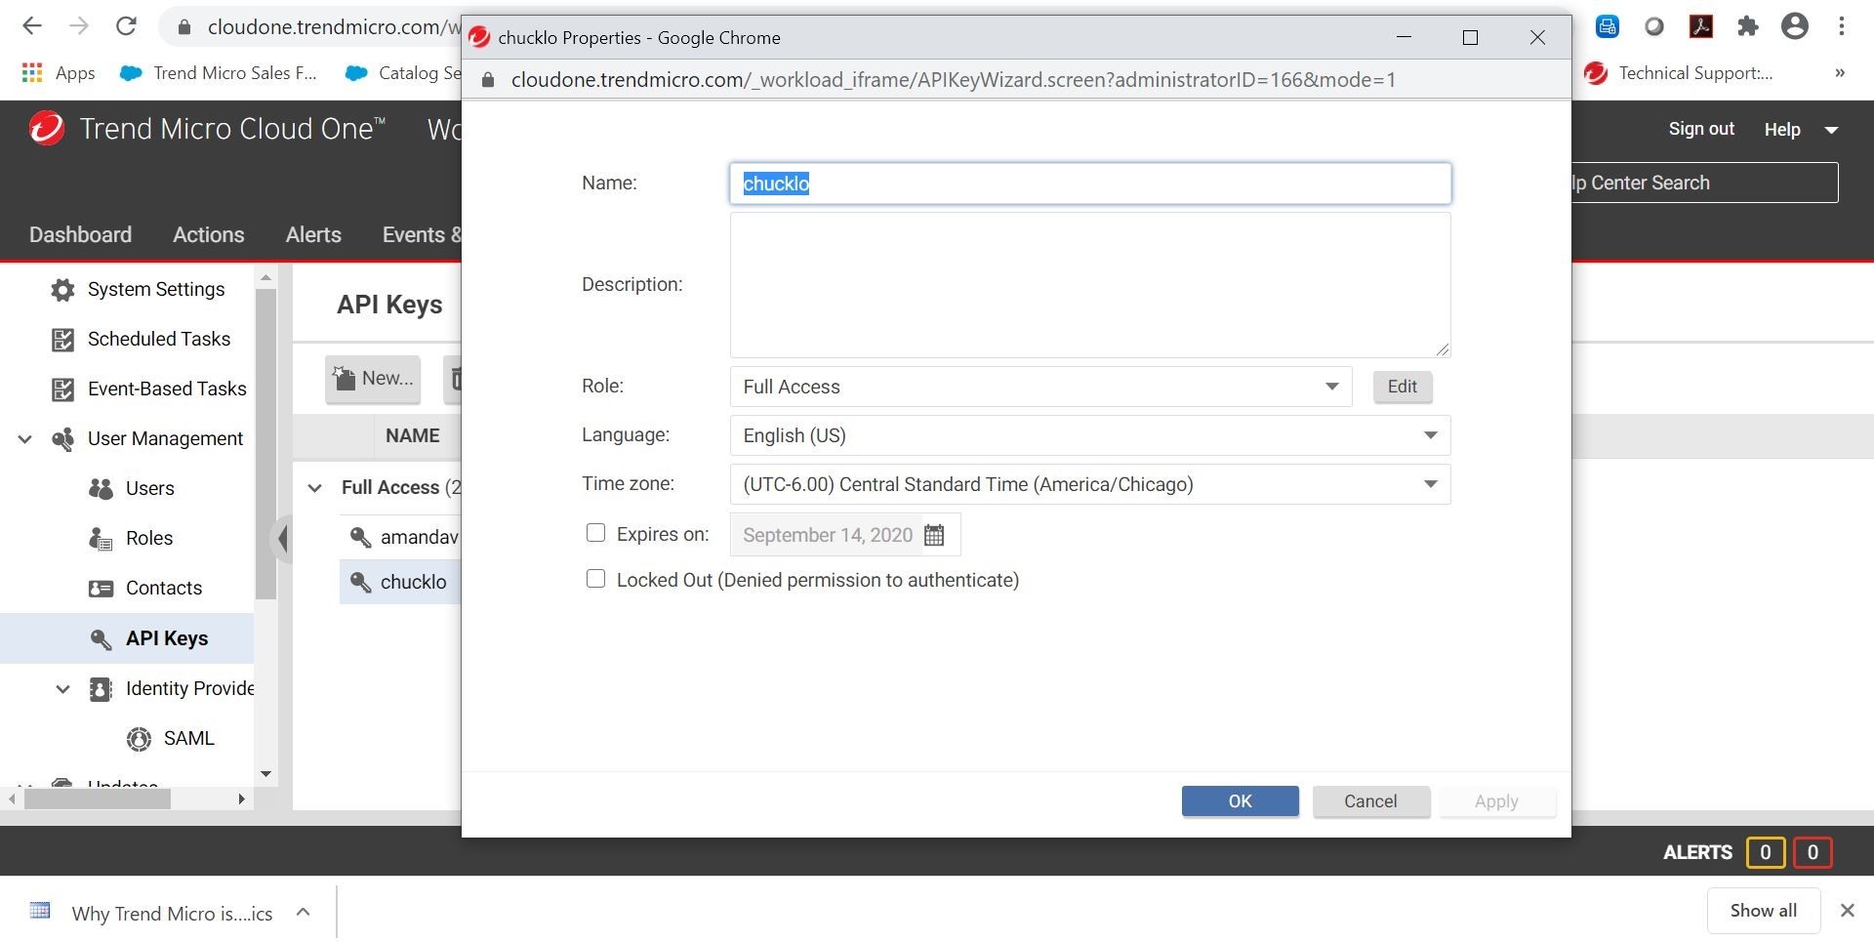Open the Time zone dropdown
This screenshot has width=1874, height=942.
(1090, 484)
